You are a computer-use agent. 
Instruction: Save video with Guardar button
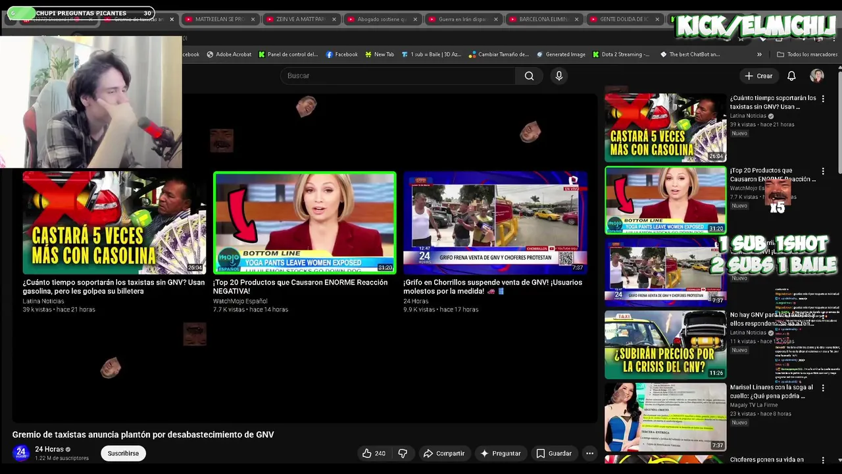pyautogui.click(x=554, y=453)
